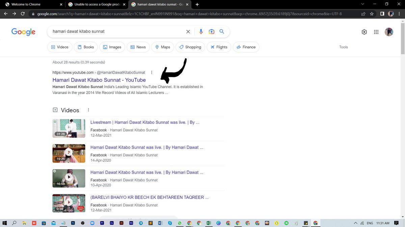Filter results by Images
The image size is (405, 227).
coord(112,47)
